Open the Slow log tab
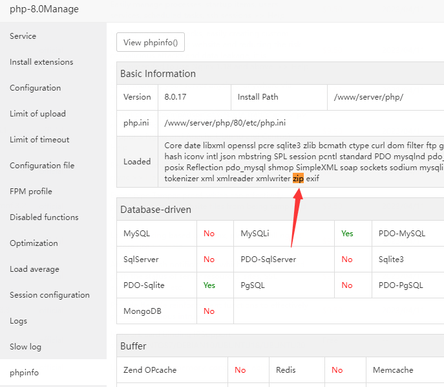Viewport: 444px width, 387px height. click(25, 347)
